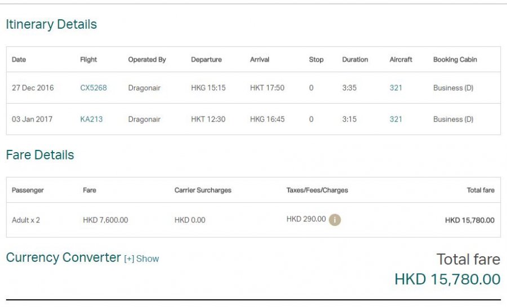Click the bold HKD 15,780.00 table total
The width and height of the screenshot is (507, 307).
click(470, 220)
